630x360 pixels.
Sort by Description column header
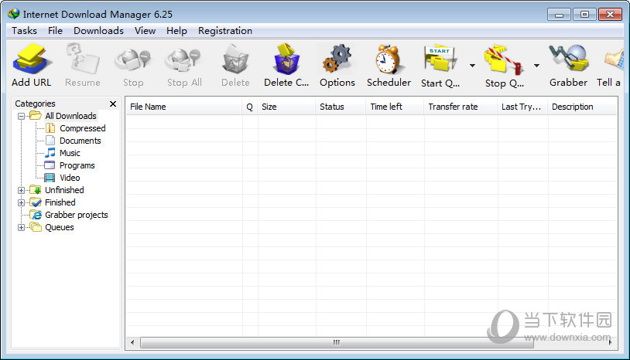582,107
